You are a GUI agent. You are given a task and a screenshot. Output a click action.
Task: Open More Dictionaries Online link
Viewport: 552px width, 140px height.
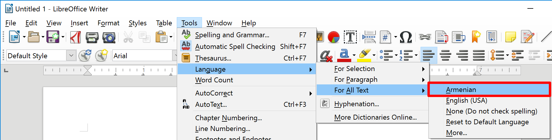click(372, 117)
